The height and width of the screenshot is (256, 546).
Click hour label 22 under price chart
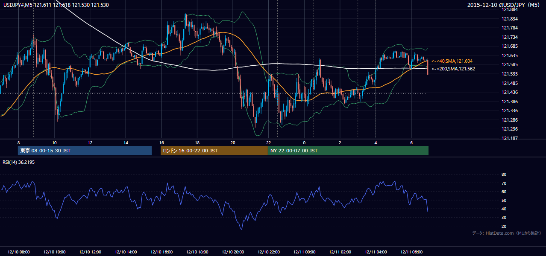click(x=268, y=143)
